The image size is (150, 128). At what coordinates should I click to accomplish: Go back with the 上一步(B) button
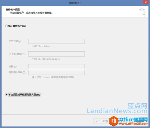[x=101, y=121]
